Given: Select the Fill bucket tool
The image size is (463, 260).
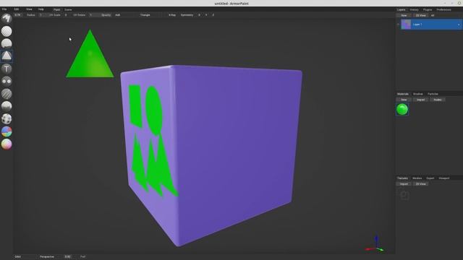Looking at the screenshot, I should tap(7, 43).
